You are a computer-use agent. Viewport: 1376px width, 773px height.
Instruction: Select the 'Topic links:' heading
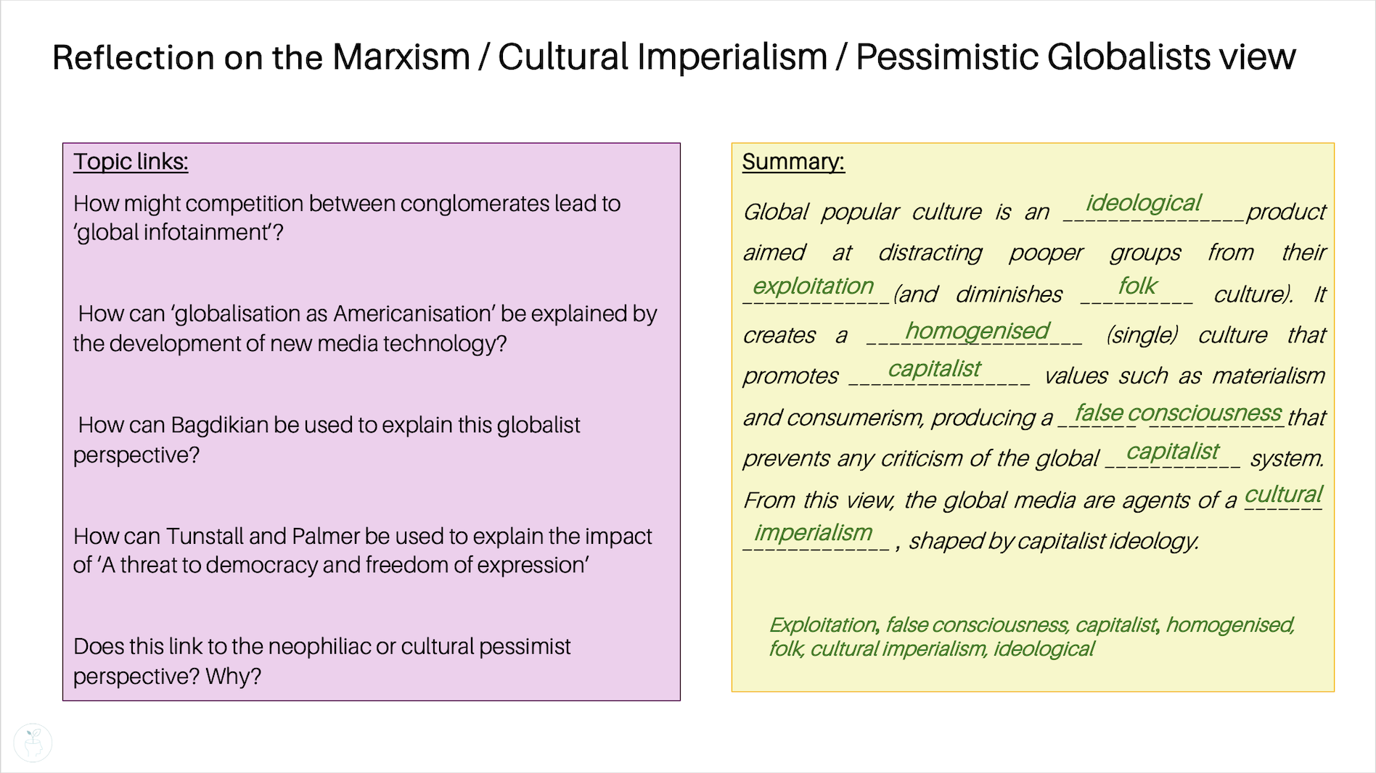131,161
